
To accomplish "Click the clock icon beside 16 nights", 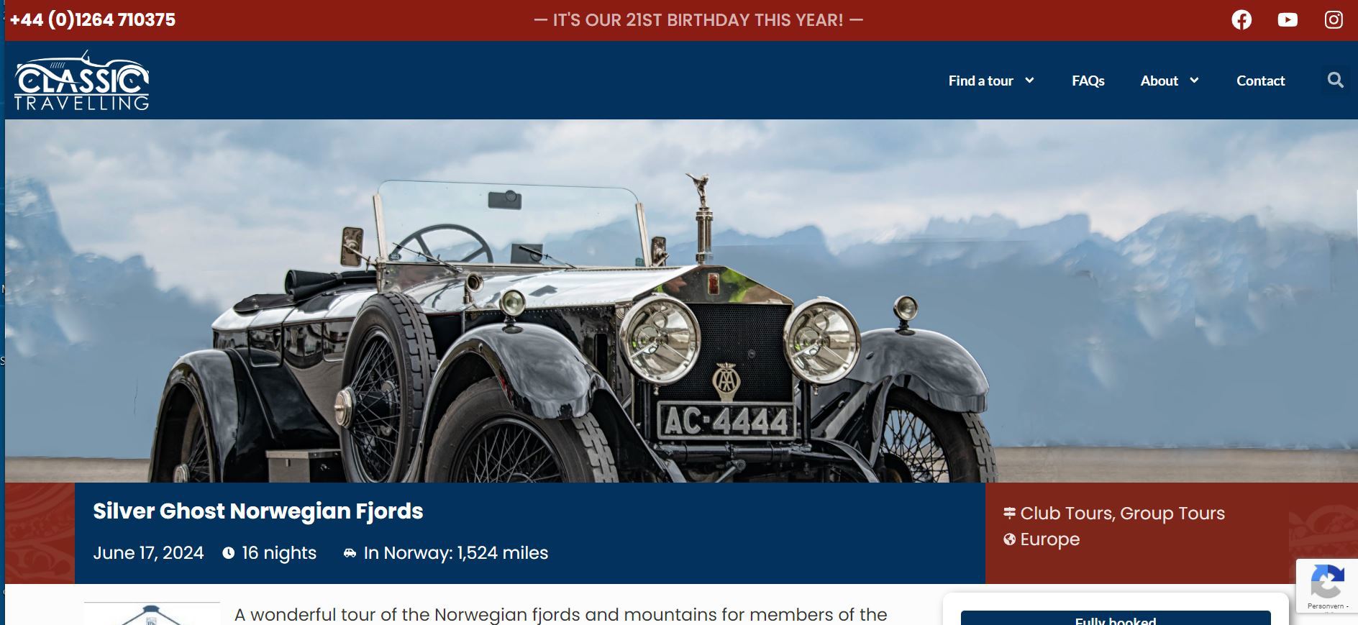I will coord(229,552).
